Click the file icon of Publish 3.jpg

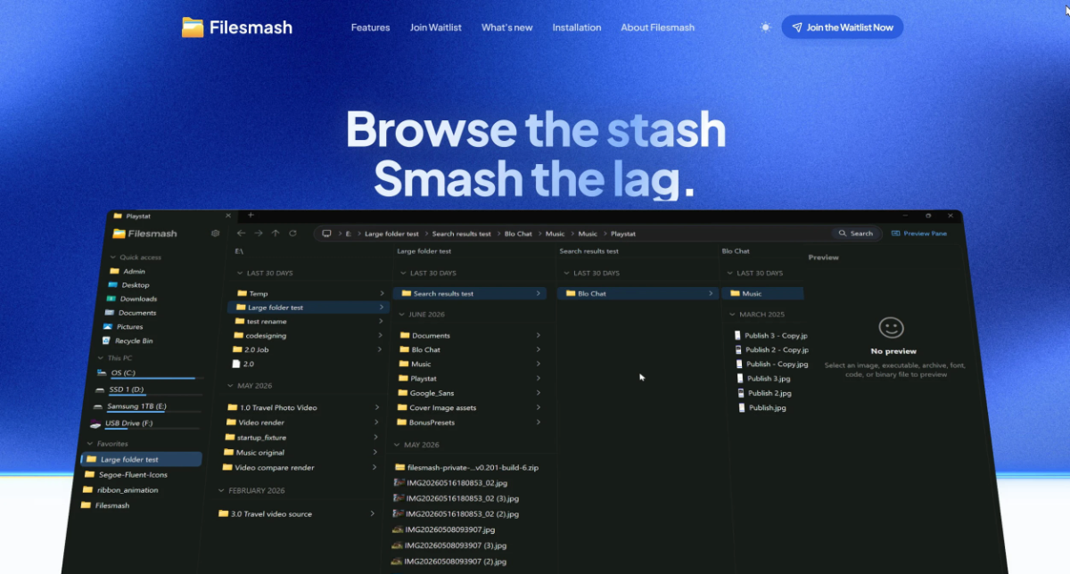pos(739,379)
